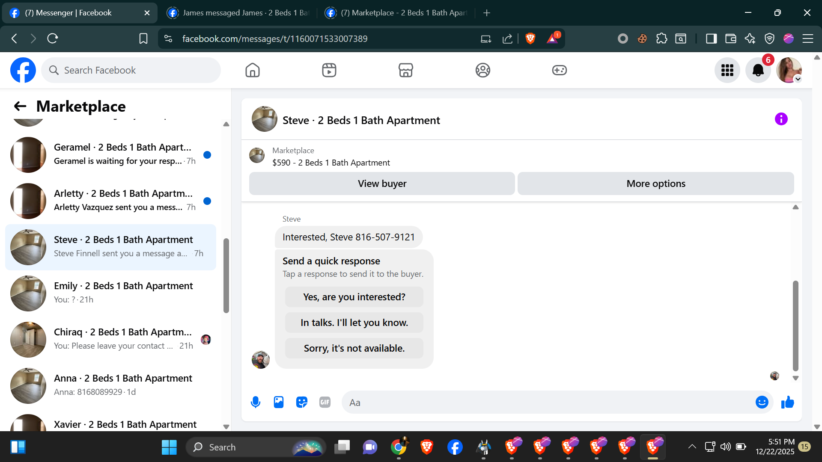The image size is (822, 462).
Task: Switch to the James messaged James tab
Action: (238, 13)
